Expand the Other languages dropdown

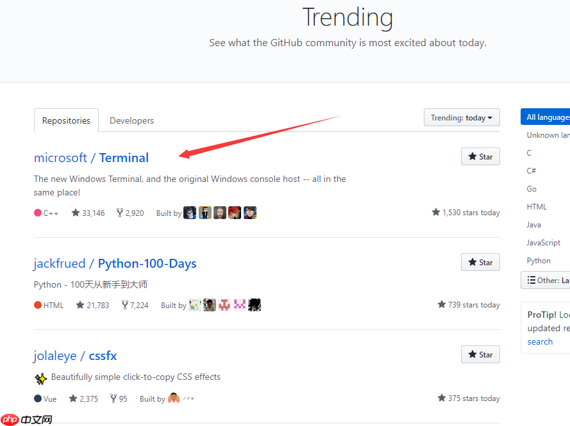[546, 280]
